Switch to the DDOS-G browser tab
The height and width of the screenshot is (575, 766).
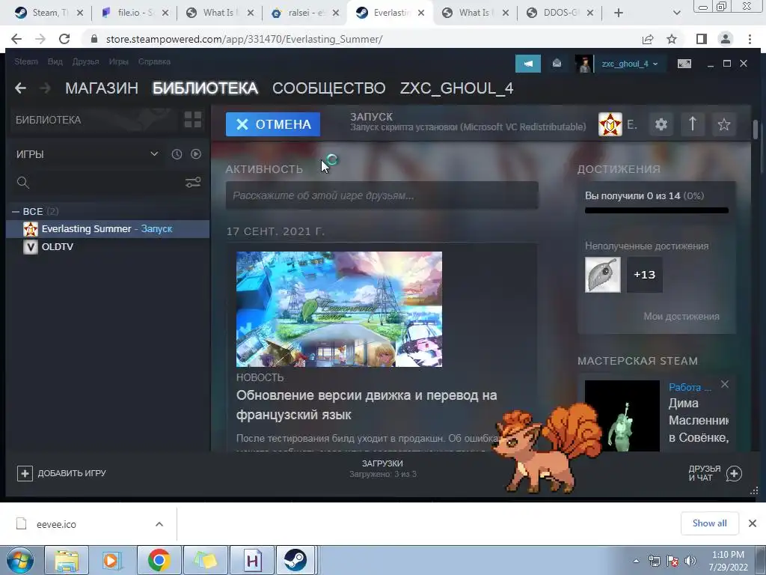pyautogui.click(x=560, y=13)
